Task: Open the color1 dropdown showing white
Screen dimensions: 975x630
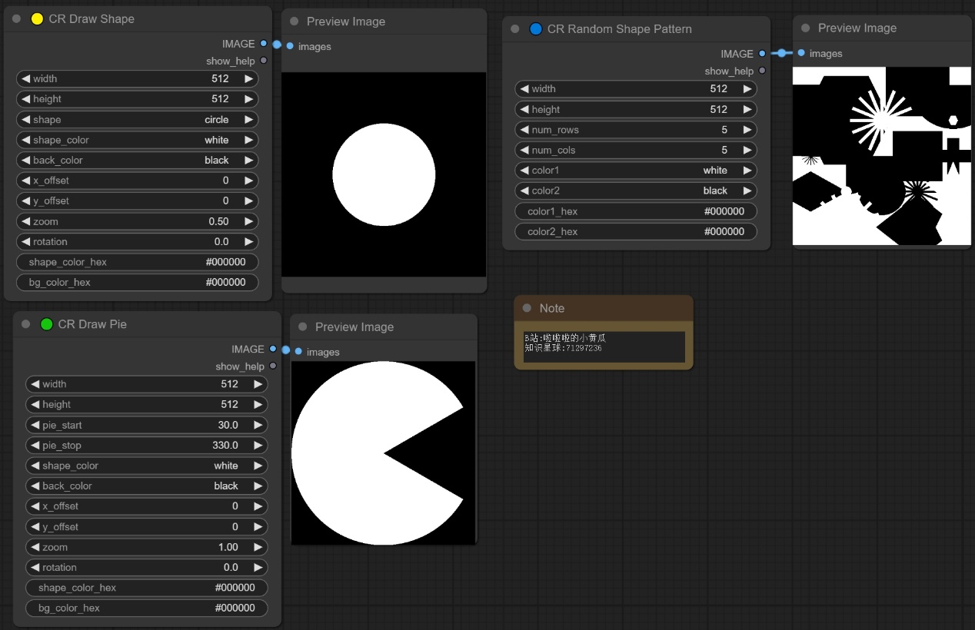Action: 635,171
